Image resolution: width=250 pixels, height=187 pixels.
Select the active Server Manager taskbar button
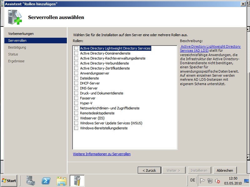coord(77,180)
